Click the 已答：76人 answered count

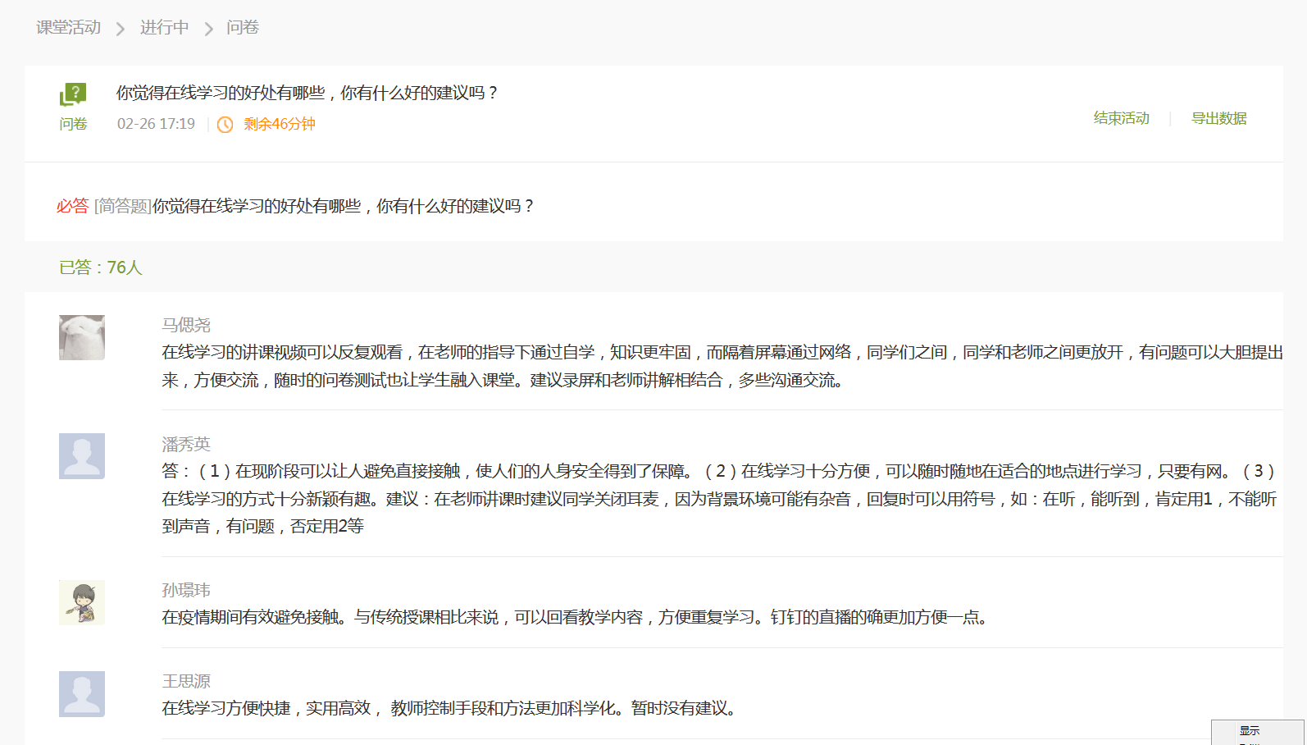coord(101,267)
